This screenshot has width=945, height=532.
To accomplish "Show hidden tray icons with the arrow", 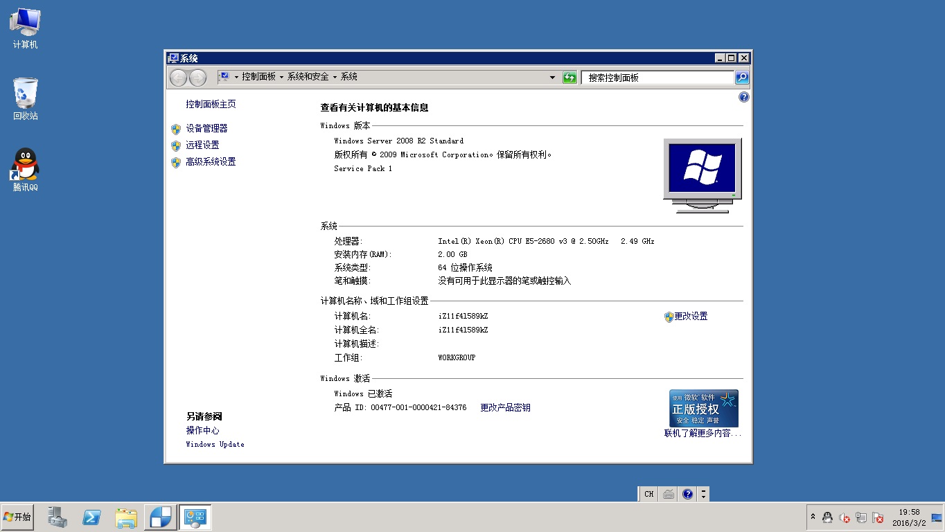I will pyautogui.click(x=813, y=517).
